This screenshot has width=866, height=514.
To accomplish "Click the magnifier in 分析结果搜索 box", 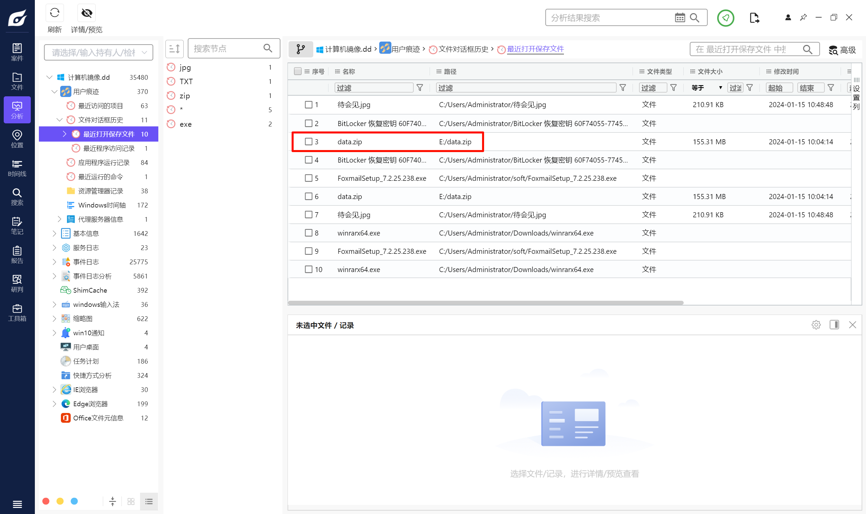I will 694,18.
